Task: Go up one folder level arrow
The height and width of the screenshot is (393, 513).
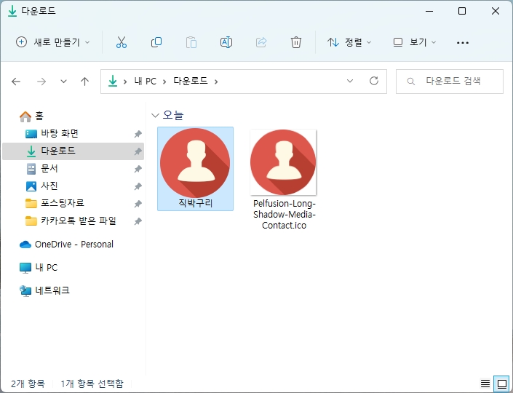Action: pos(84,82)
